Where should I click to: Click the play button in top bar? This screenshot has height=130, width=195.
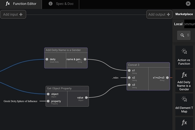(x=188, y=4)
